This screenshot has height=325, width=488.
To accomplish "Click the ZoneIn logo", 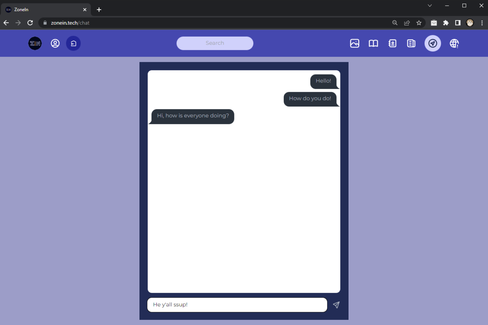I will pos(35,43).
